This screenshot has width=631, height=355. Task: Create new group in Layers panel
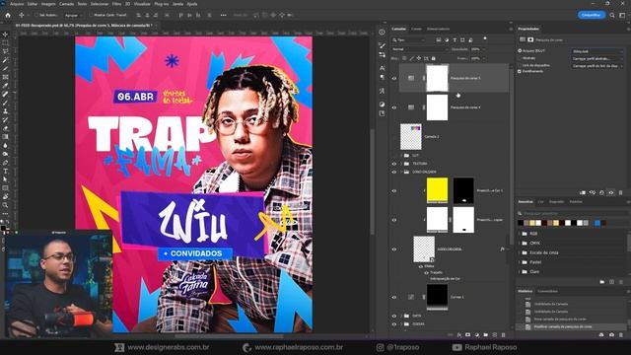(486, 335)
